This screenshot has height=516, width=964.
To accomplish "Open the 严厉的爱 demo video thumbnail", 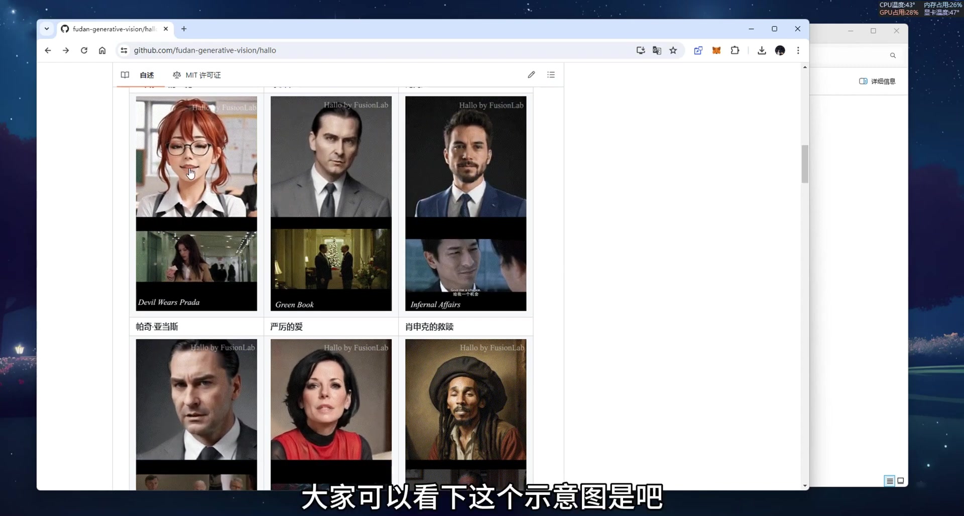I will tap(331, 414).
